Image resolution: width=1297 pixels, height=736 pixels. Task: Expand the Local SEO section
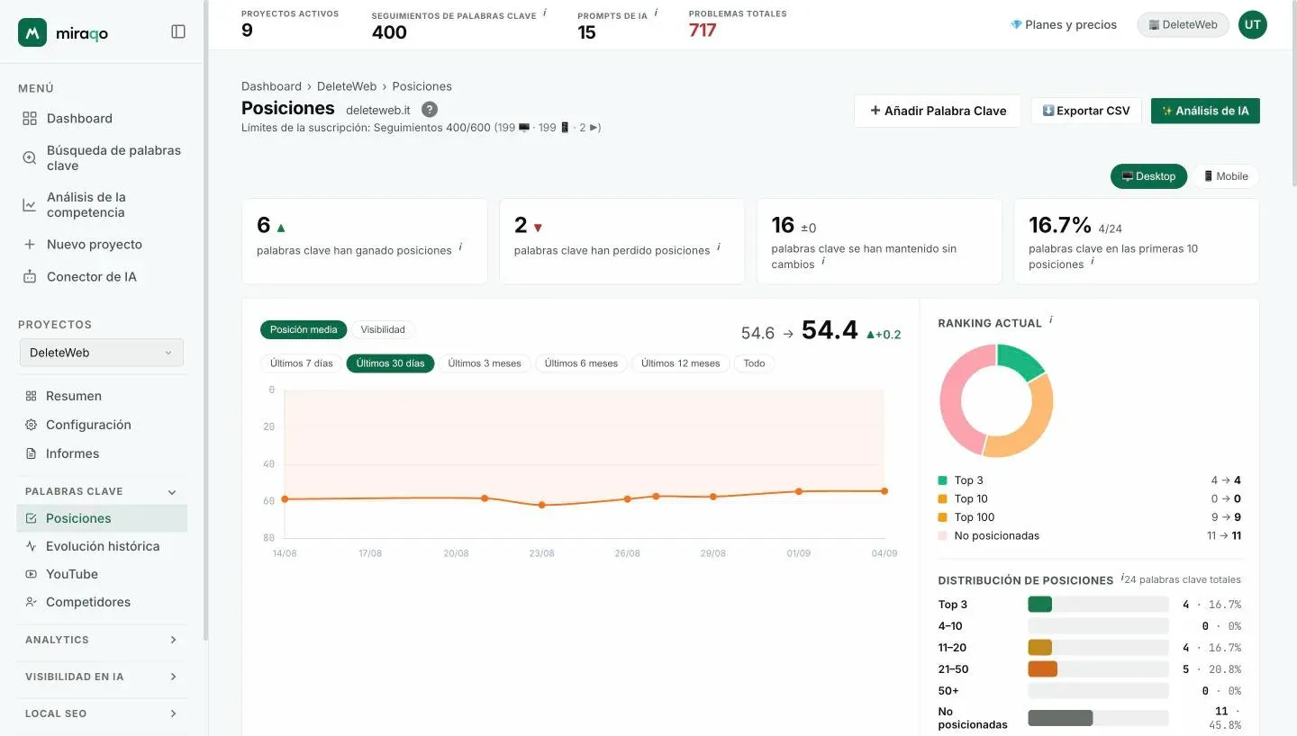(173, 714)
